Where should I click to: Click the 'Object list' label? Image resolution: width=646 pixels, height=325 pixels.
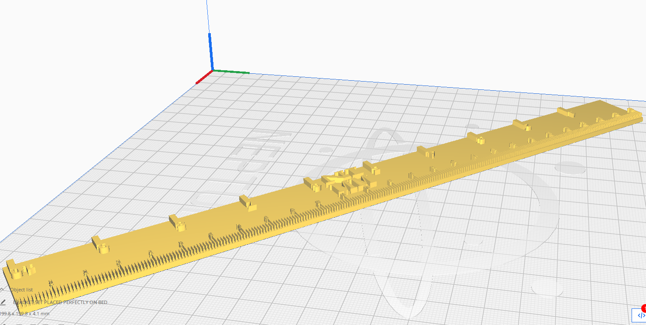[x=21, y=290]
